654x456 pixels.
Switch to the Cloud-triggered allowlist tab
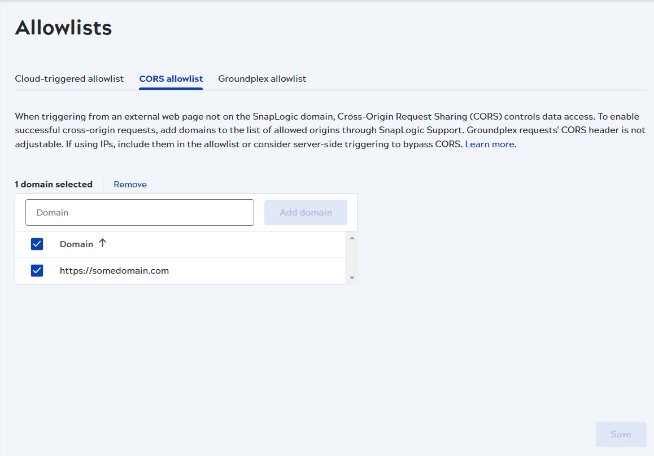69,78
